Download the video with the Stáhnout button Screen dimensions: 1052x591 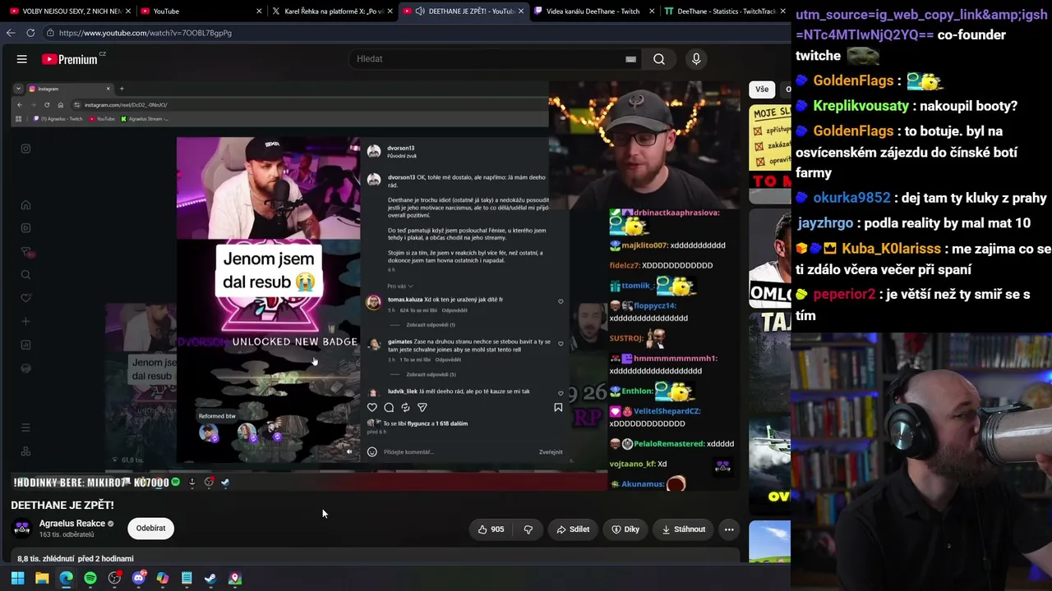(684, 529)
